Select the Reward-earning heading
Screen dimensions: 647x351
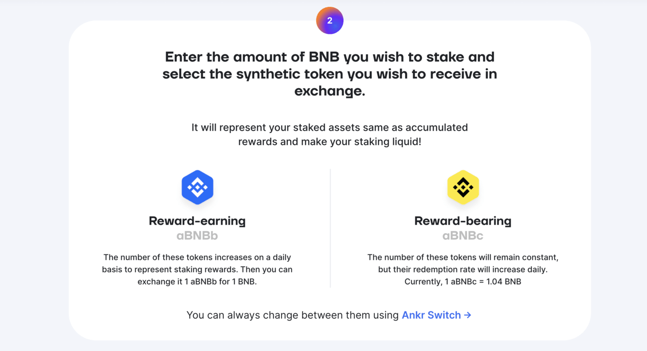pyautogui.click(x=197, y=221)
